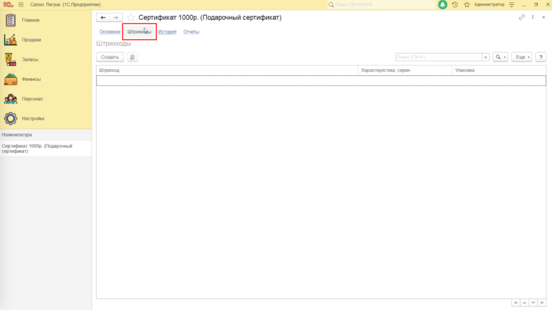Open the Запасы section
The width and height of the screenshot is (552, 310).
coord(30,59)
